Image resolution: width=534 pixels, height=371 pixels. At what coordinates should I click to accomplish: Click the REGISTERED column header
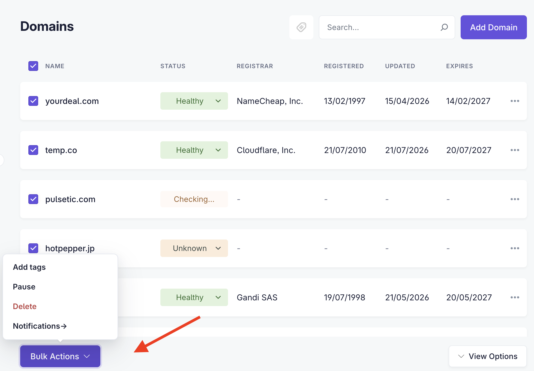point(344,66)
